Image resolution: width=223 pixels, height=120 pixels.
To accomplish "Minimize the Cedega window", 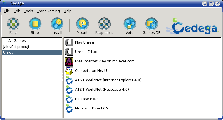I will tap(205, 4).
